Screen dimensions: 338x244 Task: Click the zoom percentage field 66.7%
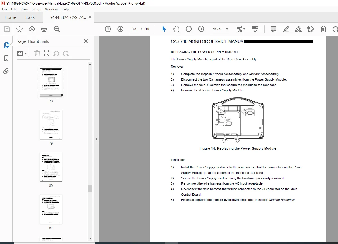(x=217, y=29)
